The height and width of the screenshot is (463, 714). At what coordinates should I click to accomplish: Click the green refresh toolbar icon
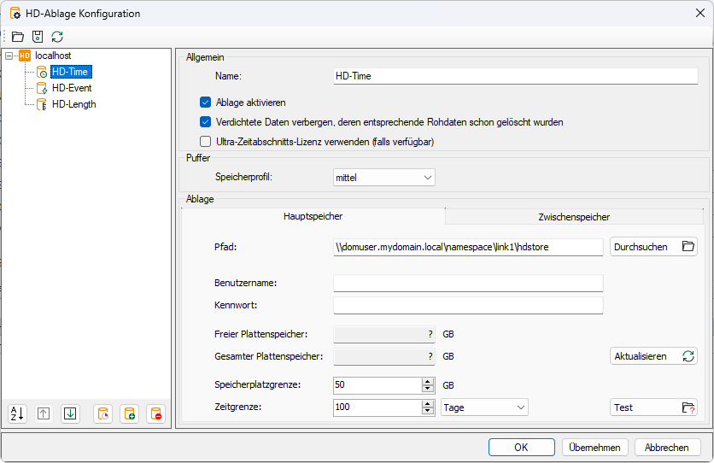[57, 37]
